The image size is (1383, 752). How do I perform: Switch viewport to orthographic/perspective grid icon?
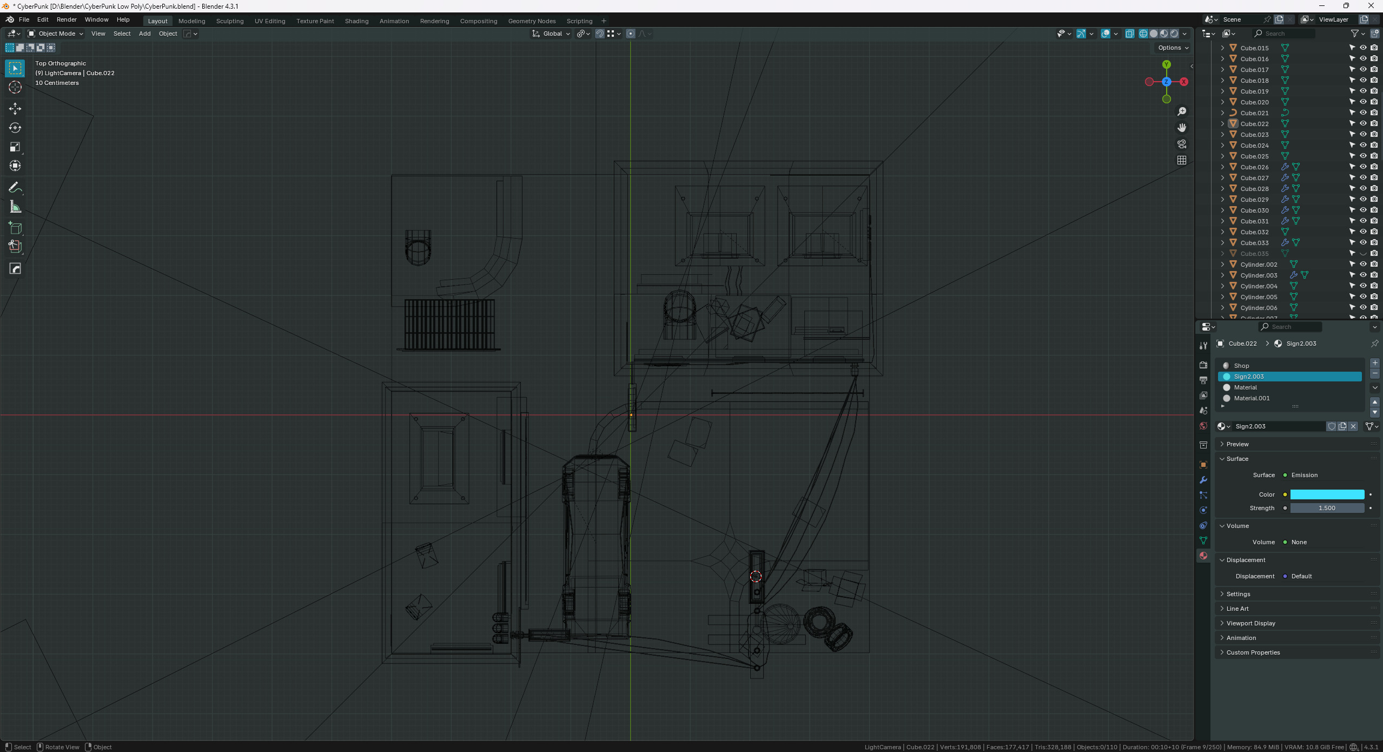click(1182, 160)
